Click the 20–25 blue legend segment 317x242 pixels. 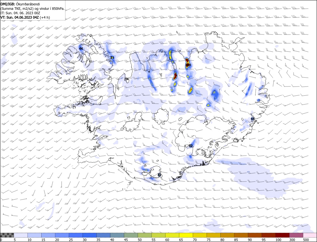pyautogui.click(x=62, y=235)
